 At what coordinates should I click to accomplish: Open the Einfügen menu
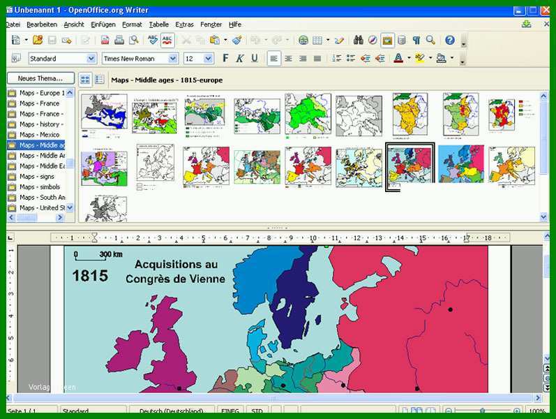103,24
